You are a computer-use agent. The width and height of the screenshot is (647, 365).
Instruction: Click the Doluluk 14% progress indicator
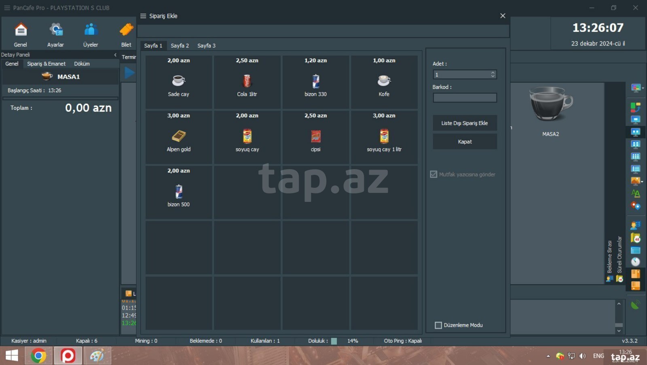click(x=334, y=341)
